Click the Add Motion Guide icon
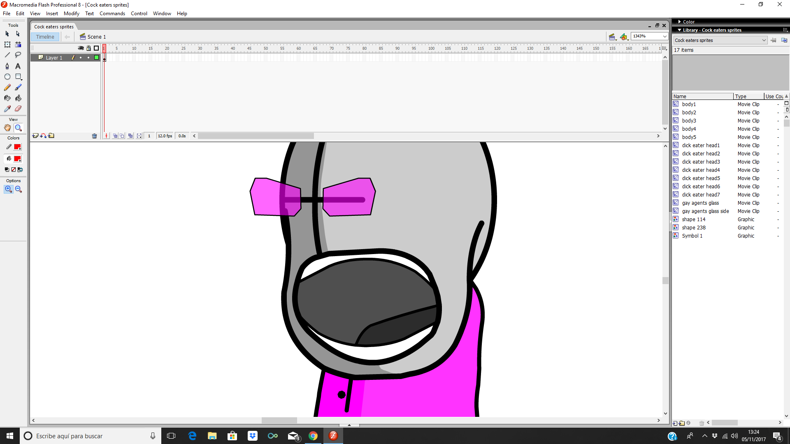The image size is (790, 444). pyautogui.click(x=43, y=136)
